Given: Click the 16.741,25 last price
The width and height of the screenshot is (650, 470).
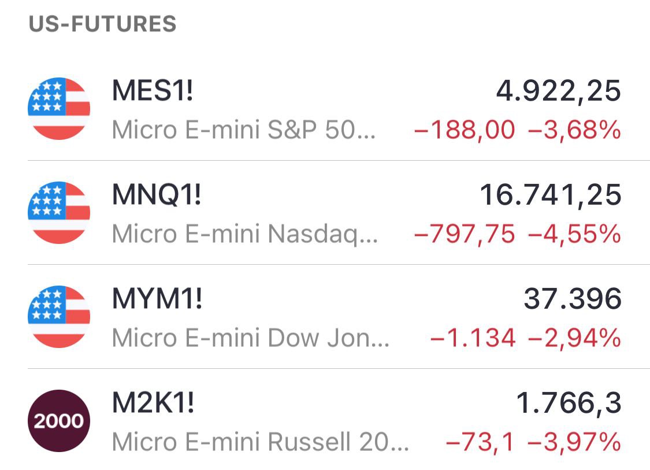Looking at the screenshot, I should [550, 195].
